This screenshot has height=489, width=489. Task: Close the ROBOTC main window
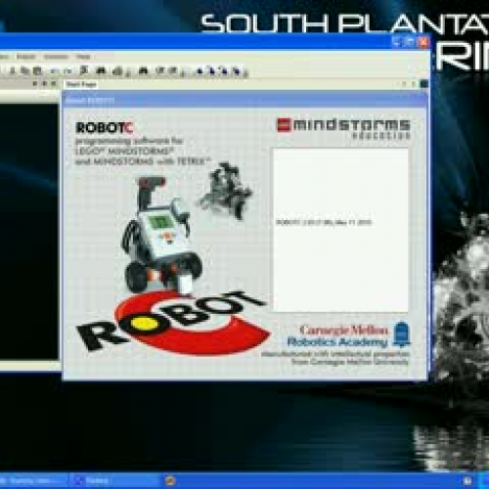click(x=423, y=42)
